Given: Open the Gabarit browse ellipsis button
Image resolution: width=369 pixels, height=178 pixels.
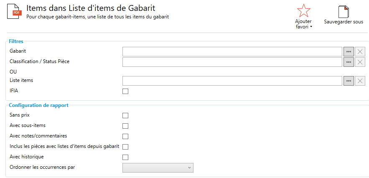Looking at the screenshot, I should click(x=349, y=51).
